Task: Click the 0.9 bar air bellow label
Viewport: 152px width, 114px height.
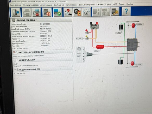Action: click(119, 33)
